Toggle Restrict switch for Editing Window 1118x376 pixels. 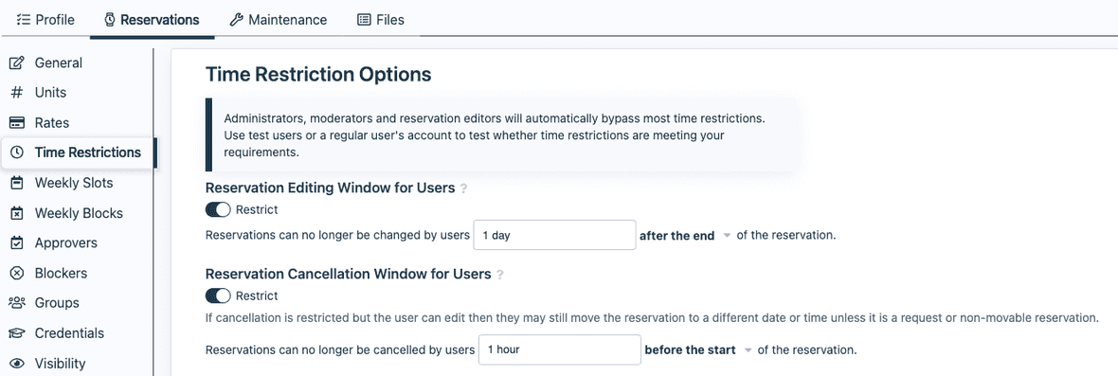(218, 210)
